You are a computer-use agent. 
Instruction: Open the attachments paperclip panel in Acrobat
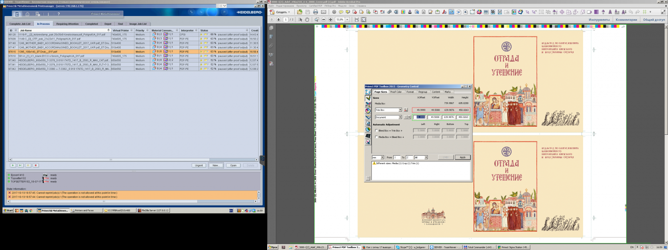(271, 46)
